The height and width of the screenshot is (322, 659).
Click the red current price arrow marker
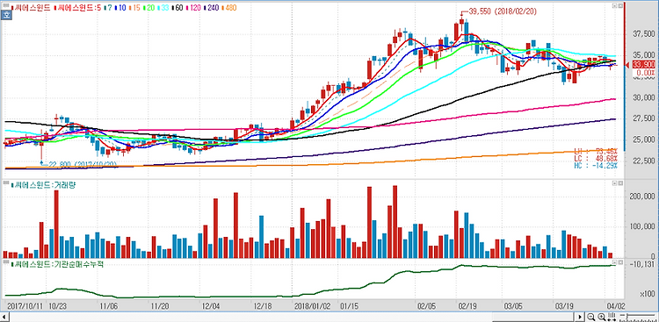tap(628, 64)
